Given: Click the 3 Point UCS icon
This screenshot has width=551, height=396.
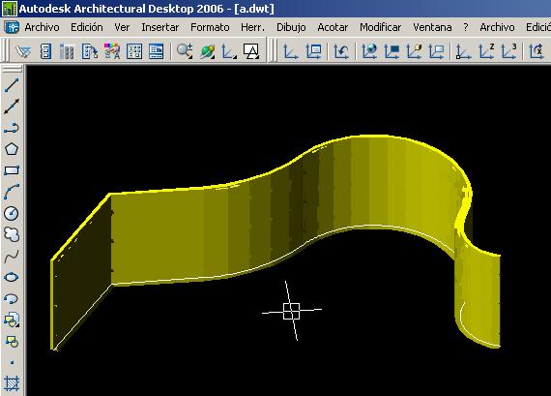Looking at the screenshot, I should pyautogui.click(x=508, y=51).
